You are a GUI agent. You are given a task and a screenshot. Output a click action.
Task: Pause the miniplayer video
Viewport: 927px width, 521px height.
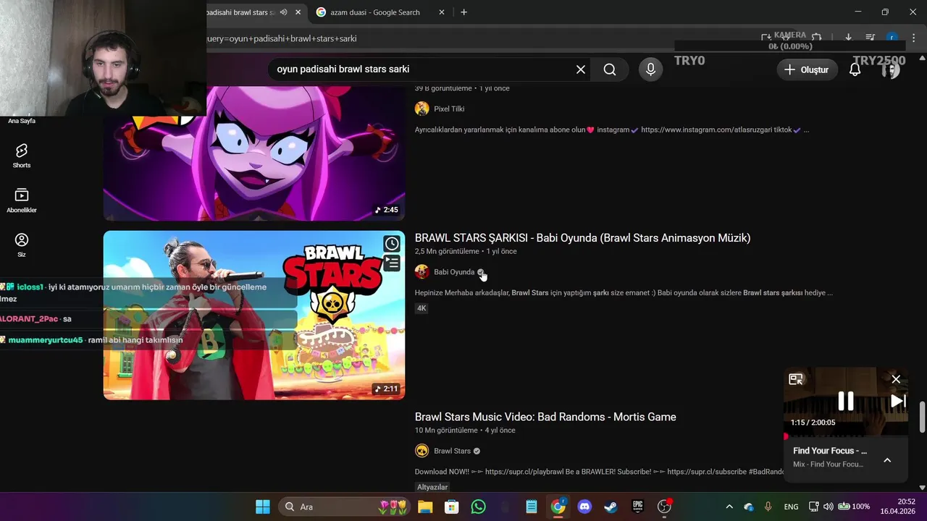pyautogui.click(x=845, y=400)
